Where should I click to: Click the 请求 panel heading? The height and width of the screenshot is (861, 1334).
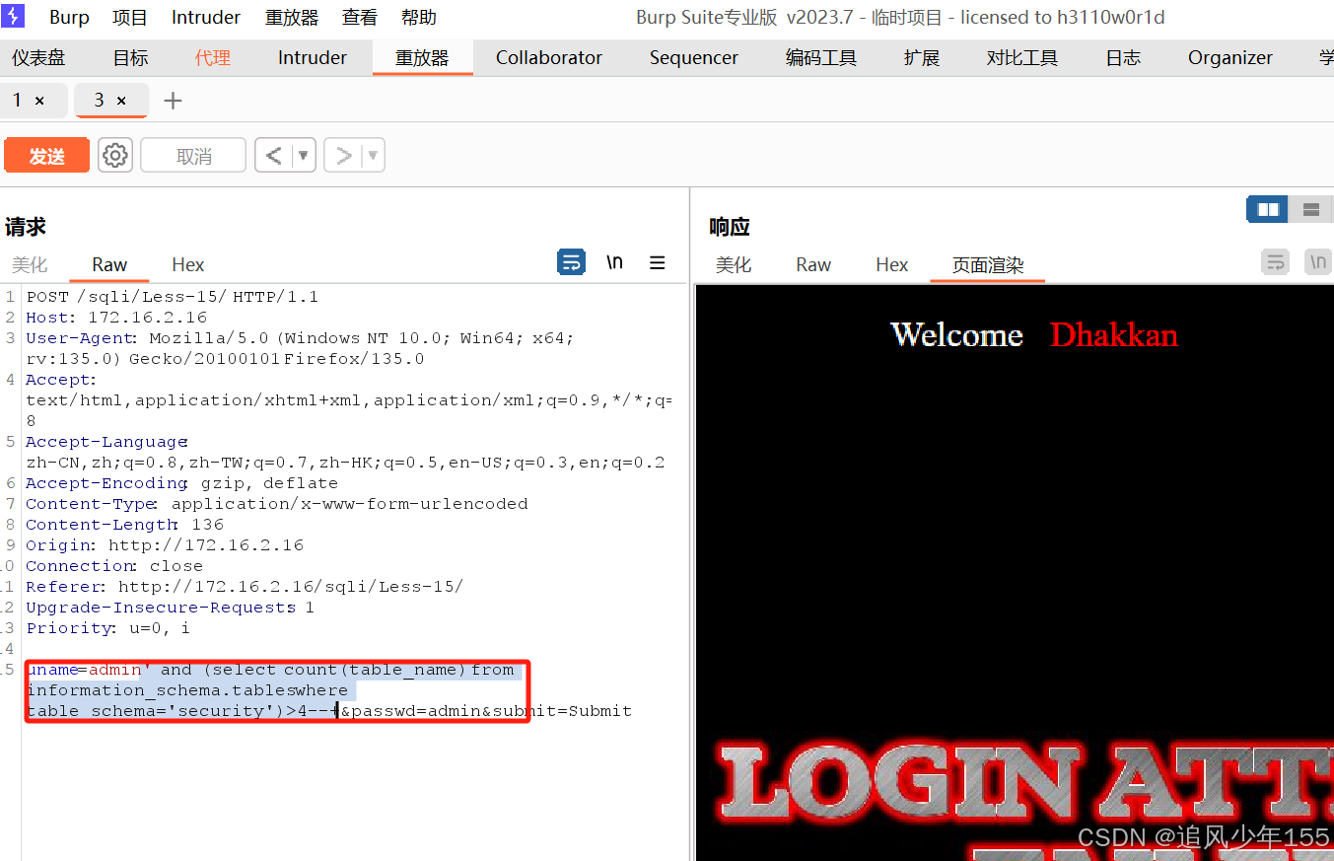pyautogui.click(x=26, y=227)
